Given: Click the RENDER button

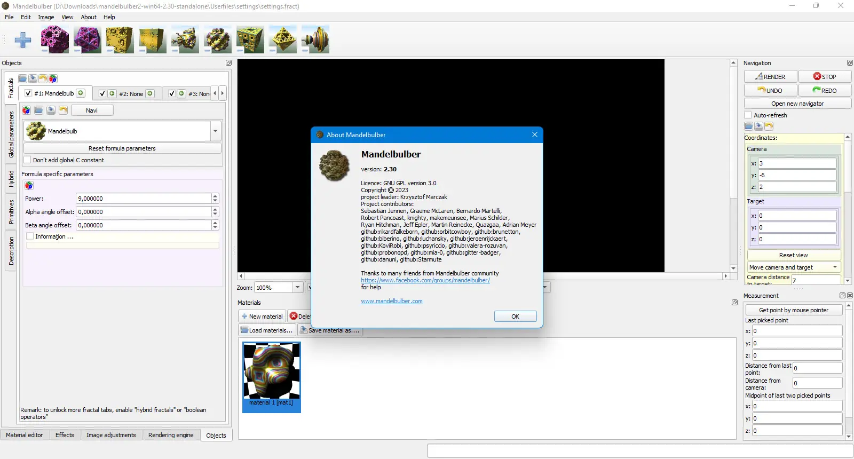Looking at the screenshot, I should click(770, 77).
